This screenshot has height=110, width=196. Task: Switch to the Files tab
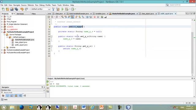34,14
